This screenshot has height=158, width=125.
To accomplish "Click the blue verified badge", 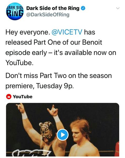I will click(83, 8).
